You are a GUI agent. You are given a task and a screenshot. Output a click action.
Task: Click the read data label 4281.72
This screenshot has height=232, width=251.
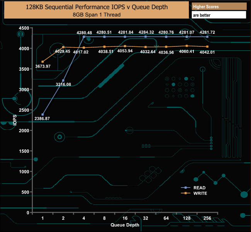click(207, 32)
